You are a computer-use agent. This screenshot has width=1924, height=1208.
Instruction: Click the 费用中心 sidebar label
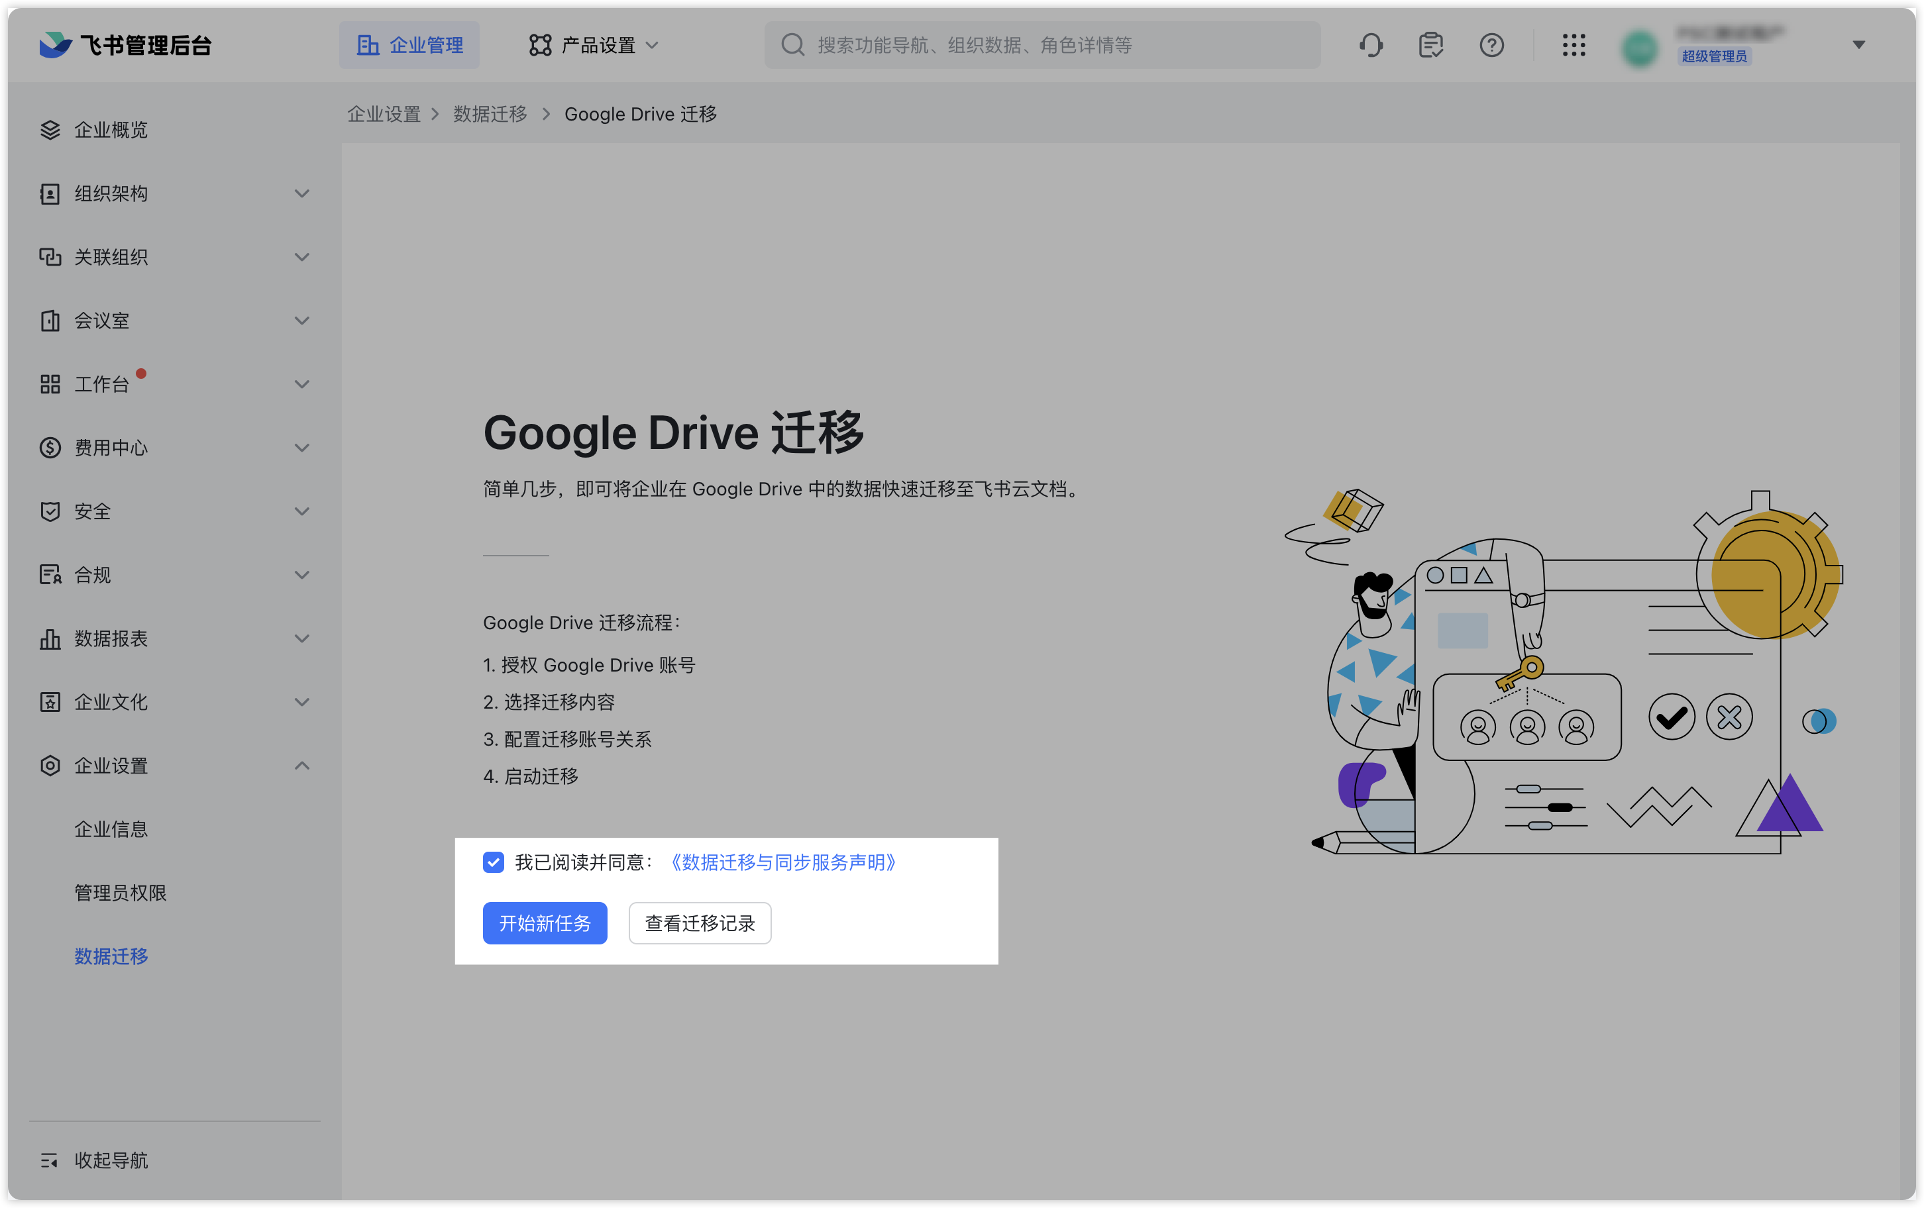(111, 448)
